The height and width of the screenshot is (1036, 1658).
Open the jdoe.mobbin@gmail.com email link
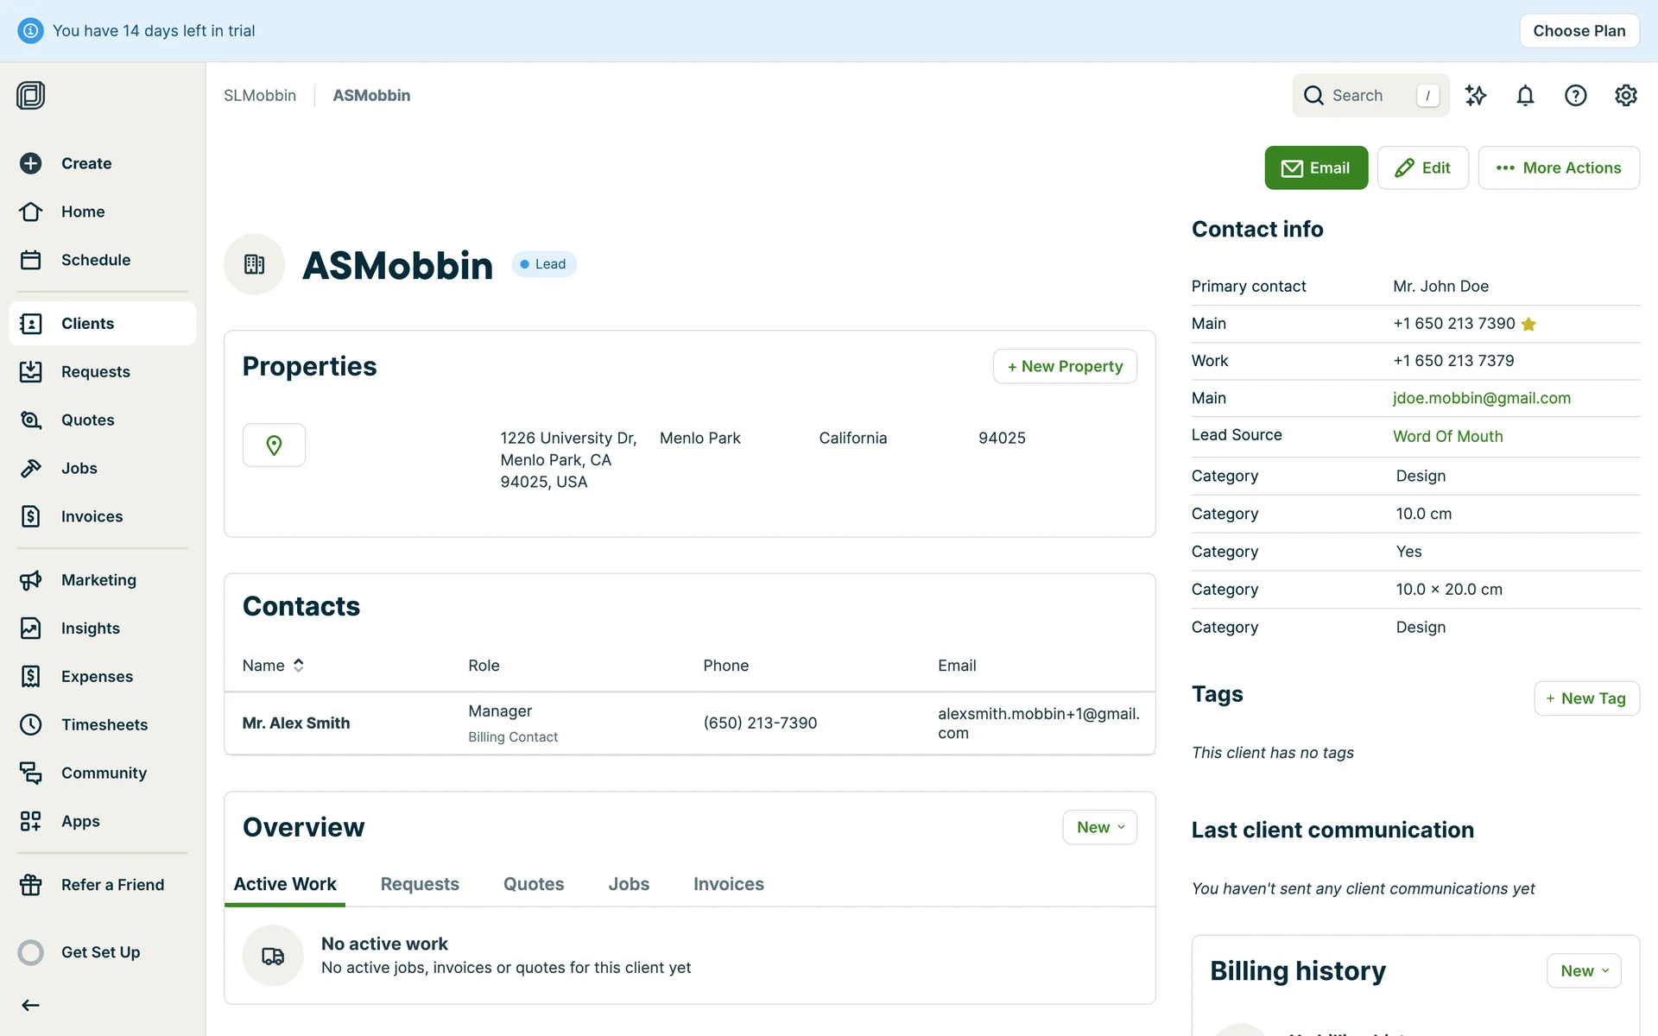(x=1481, y=398)
